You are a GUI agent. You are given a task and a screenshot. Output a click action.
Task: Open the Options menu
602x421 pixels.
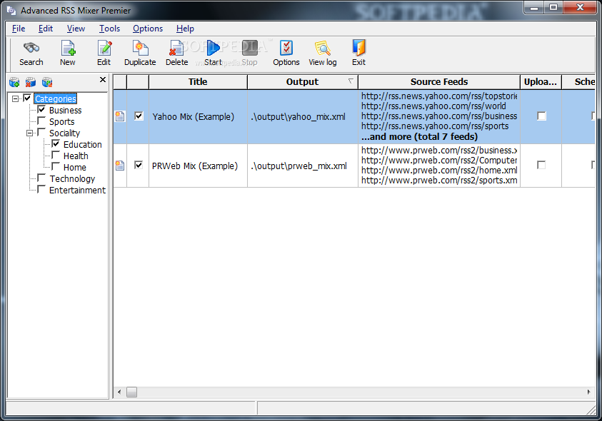148,29
